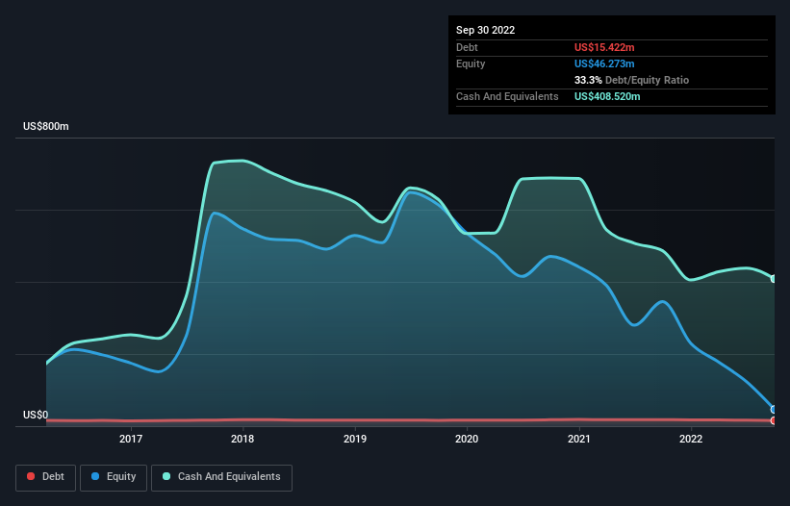Click the 2019 x-axis label
Image resolution: width=790 pixels, height=506 pixels.
(355, 439)
